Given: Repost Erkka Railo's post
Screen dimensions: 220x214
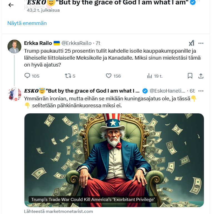Looking at the screenshot, I should pos(67,76).
